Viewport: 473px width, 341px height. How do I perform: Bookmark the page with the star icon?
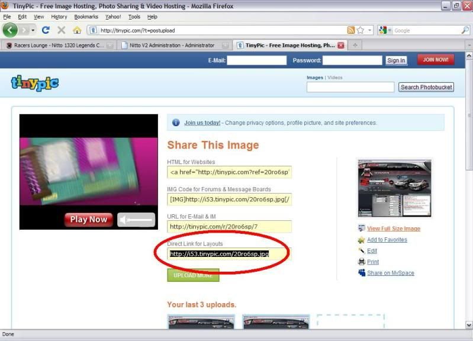(360, 30)
